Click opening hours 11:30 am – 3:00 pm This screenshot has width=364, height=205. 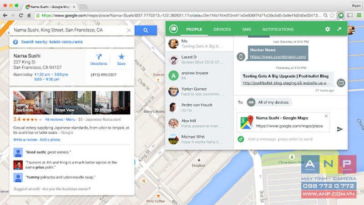[51, 74]
